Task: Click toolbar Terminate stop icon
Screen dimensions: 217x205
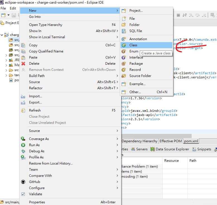Action: point(179,15)
